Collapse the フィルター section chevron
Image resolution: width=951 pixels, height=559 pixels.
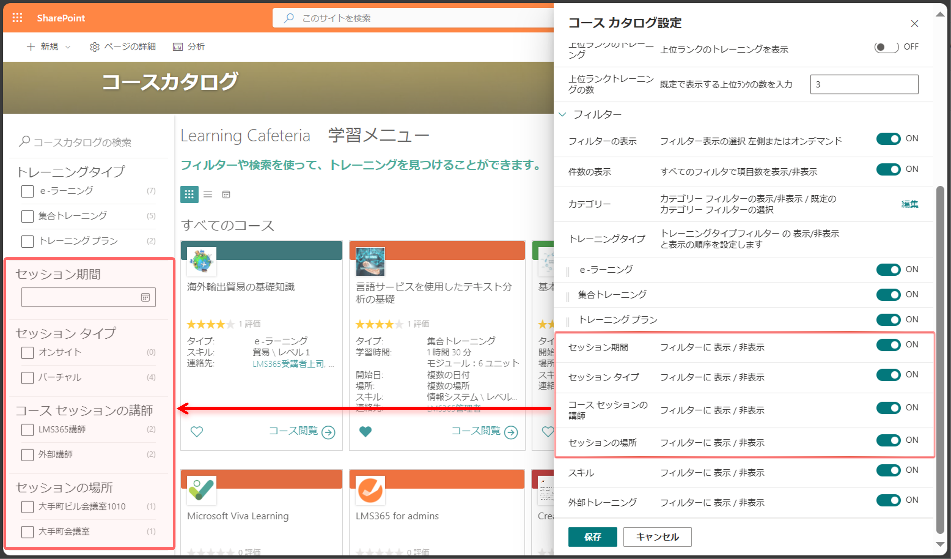click(562, 114)
